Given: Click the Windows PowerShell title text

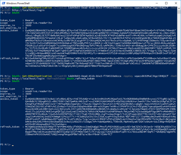Looking at the screenshot, I should pyautogui.click(x=18, y=3).
